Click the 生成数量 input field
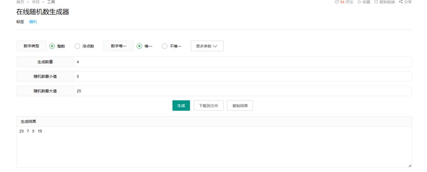The image size is (427, 172). (x=242, y=62)
